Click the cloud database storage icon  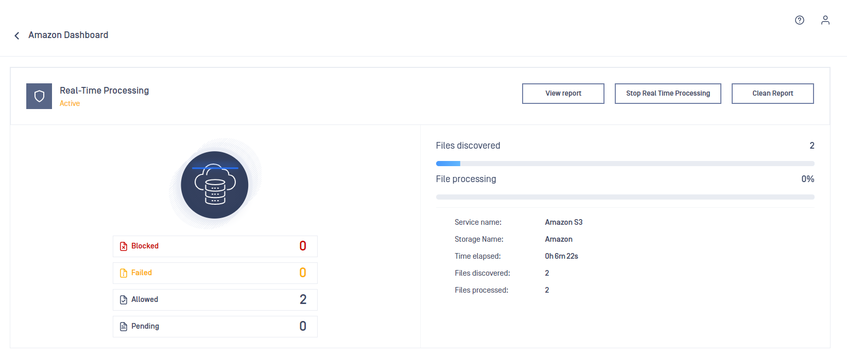click(x=215, y=185)
